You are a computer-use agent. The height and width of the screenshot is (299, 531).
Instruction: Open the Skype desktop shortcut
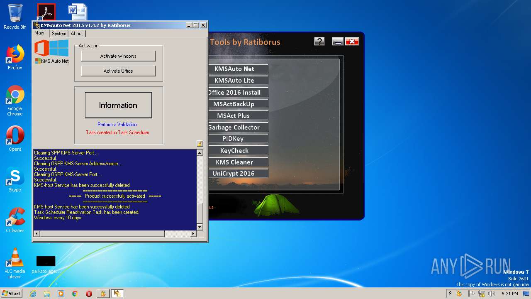[x=15, y=179]
